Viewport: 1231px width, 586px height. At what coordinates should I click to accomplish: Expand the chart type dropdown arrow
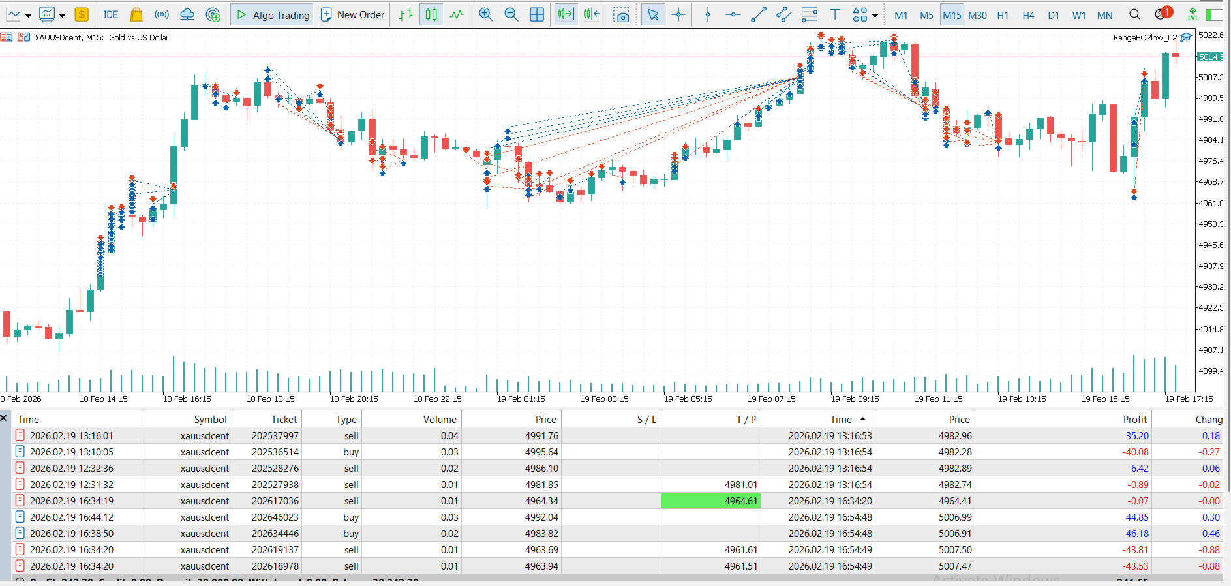click(28, 16)
